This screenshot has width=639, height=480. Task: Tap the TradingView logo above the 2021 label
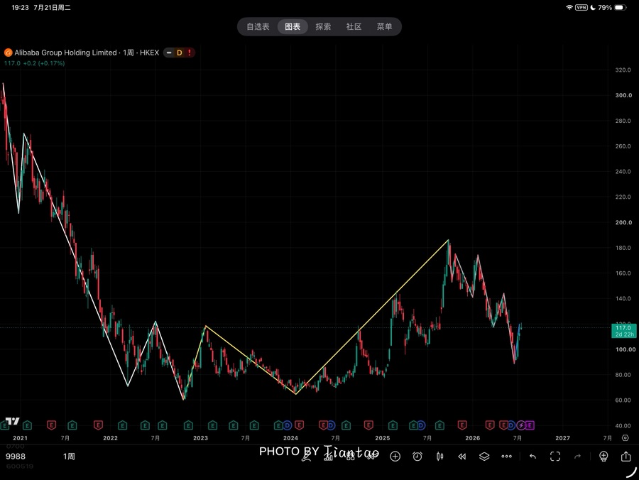[x=13, y=421]
